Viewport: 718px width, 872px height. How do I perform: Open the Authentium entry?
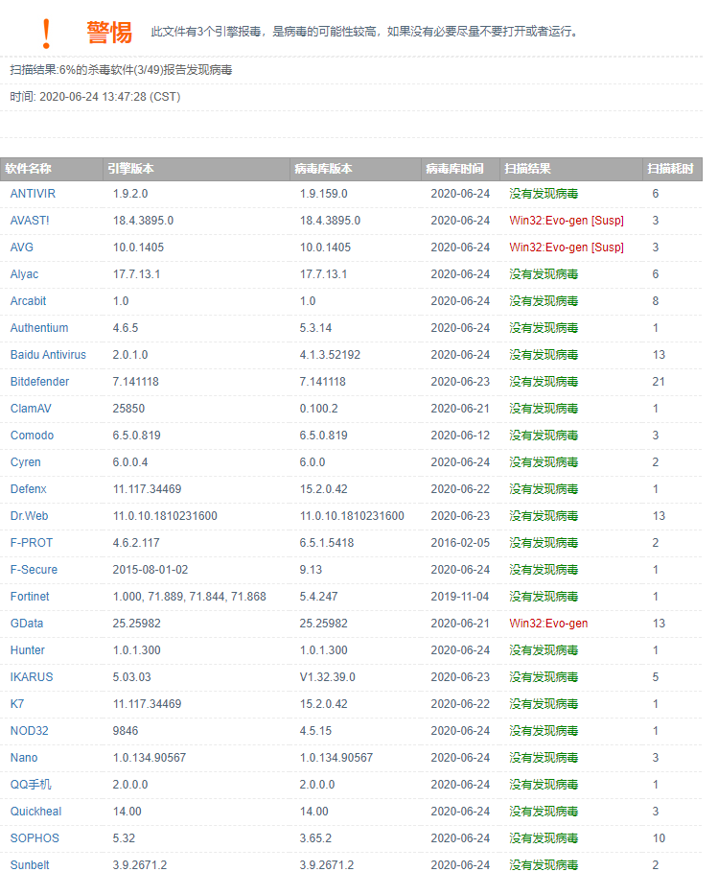tap(39, 327)
